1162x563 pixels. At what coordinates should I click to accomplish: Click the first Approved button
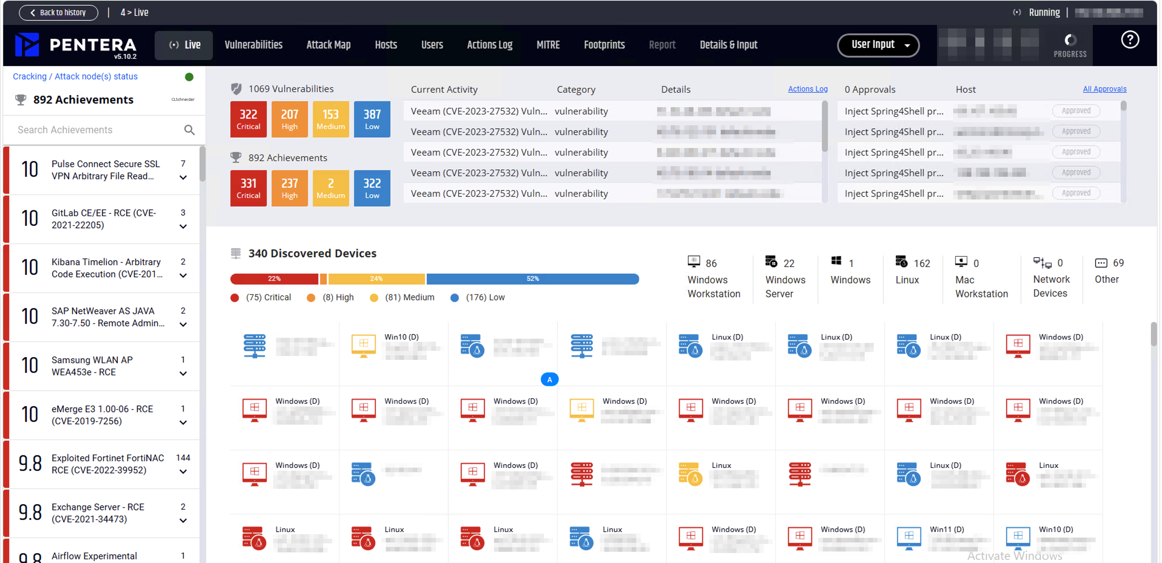point(1076,111)
